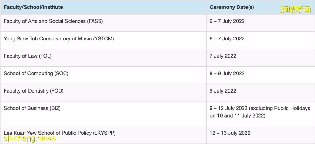Image resolution: width=315 pixels, height=144 pixels.
Task: Click the shicheng.news watermark link
Action: 29,138
